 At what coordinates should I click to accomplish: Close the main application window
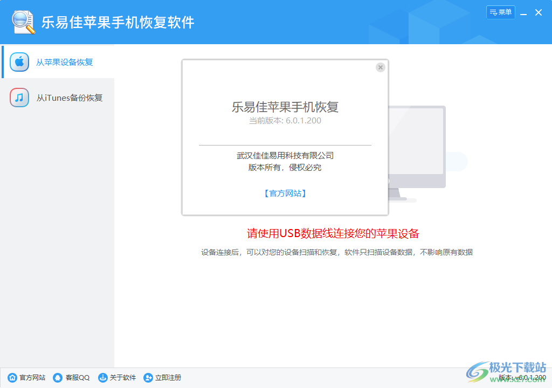539,13
